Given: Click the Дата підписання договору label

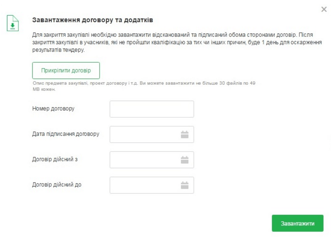Looking at the screenshot, I should point(66,134).
